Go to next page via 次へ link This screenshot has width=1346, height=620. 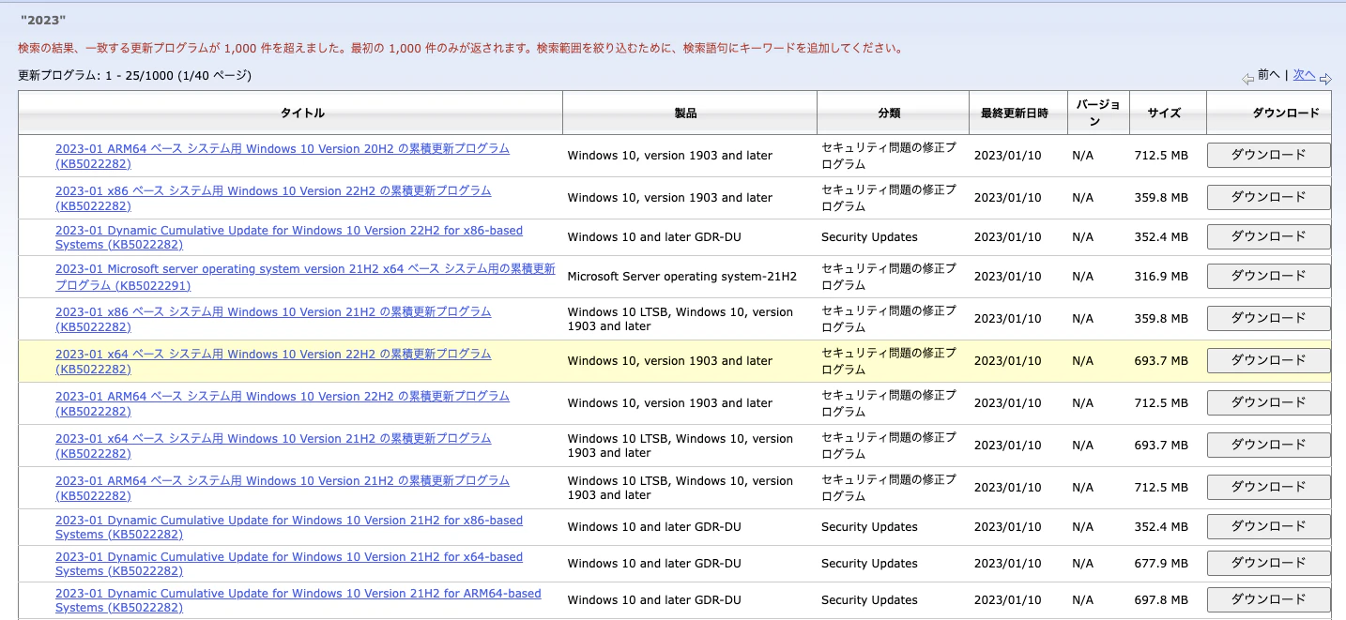pos(1304,75)
